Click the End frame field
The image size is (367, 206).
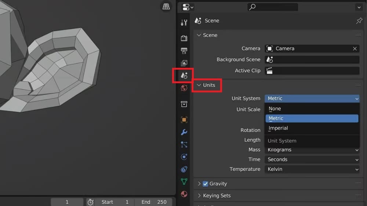click(x=153, y=202)
